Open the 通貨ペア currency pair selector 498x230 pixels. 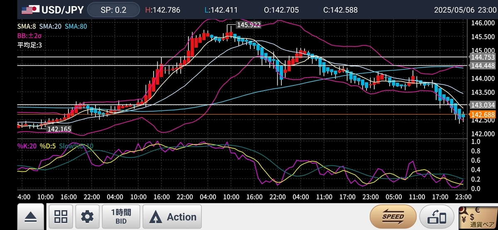(478, 218)
